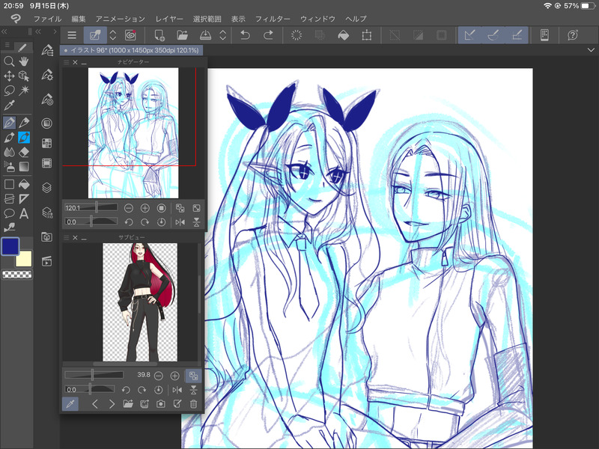The image size is (599, 449).
Task: Click the Fill icon in command bar
Action: coord(344,35)
